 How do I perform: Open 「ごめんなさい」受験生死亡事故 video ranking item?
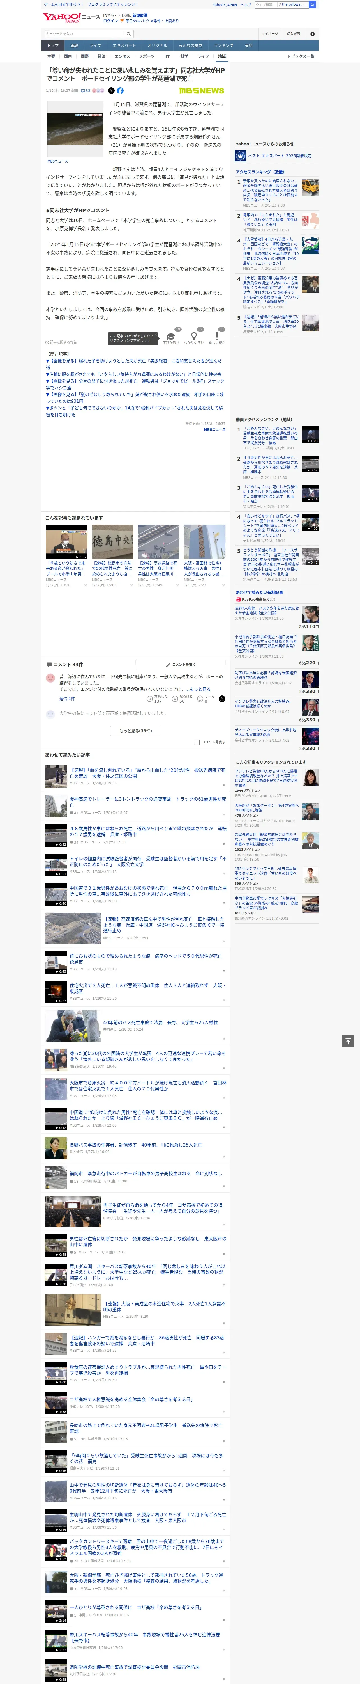coord(271,435)
